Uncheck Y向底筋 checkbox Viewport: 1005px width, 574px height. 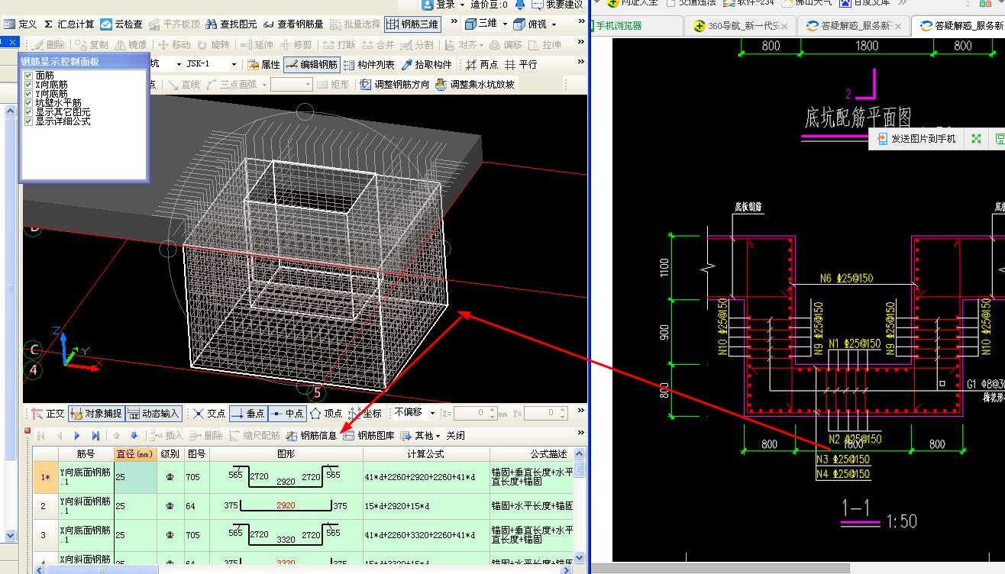pyautogui.click(x=28, y=94)
